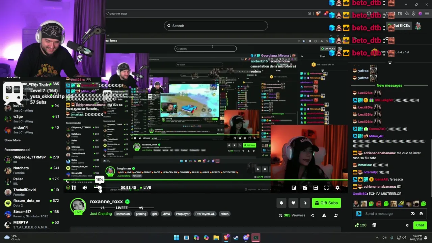This screenshot has width=432, height=243.
Task: Select the Just Chatting category link
Action: (101, 214)
